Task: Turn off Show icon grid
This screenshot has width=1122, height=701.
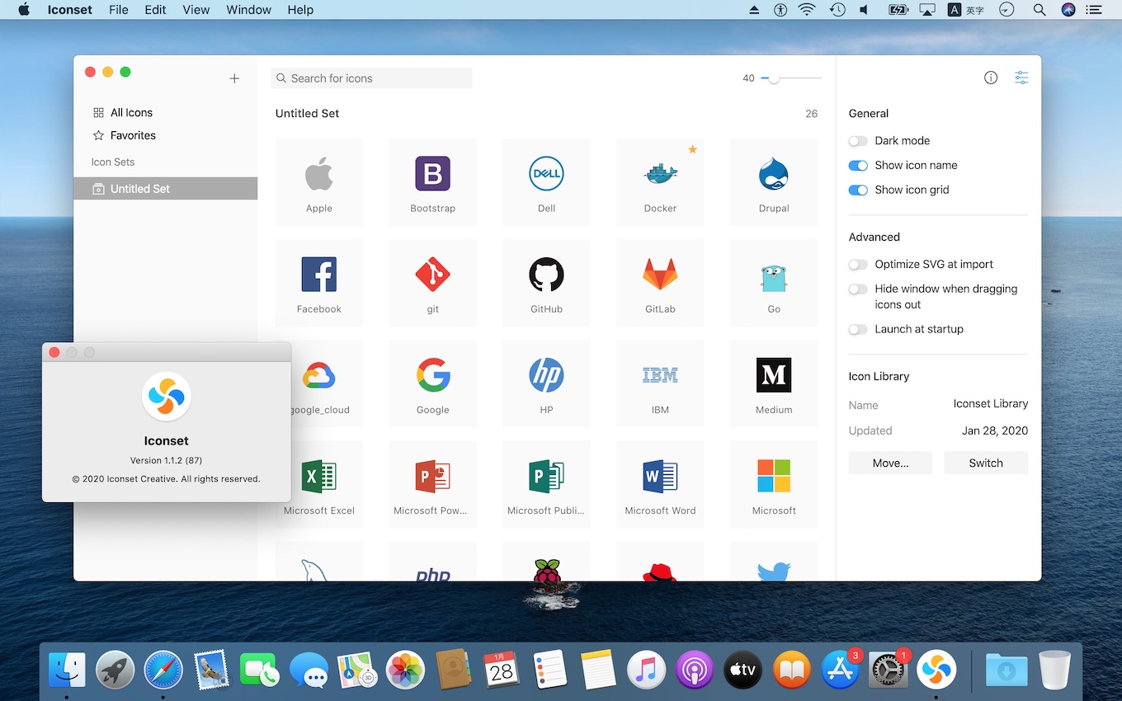Action: [858, 191]
